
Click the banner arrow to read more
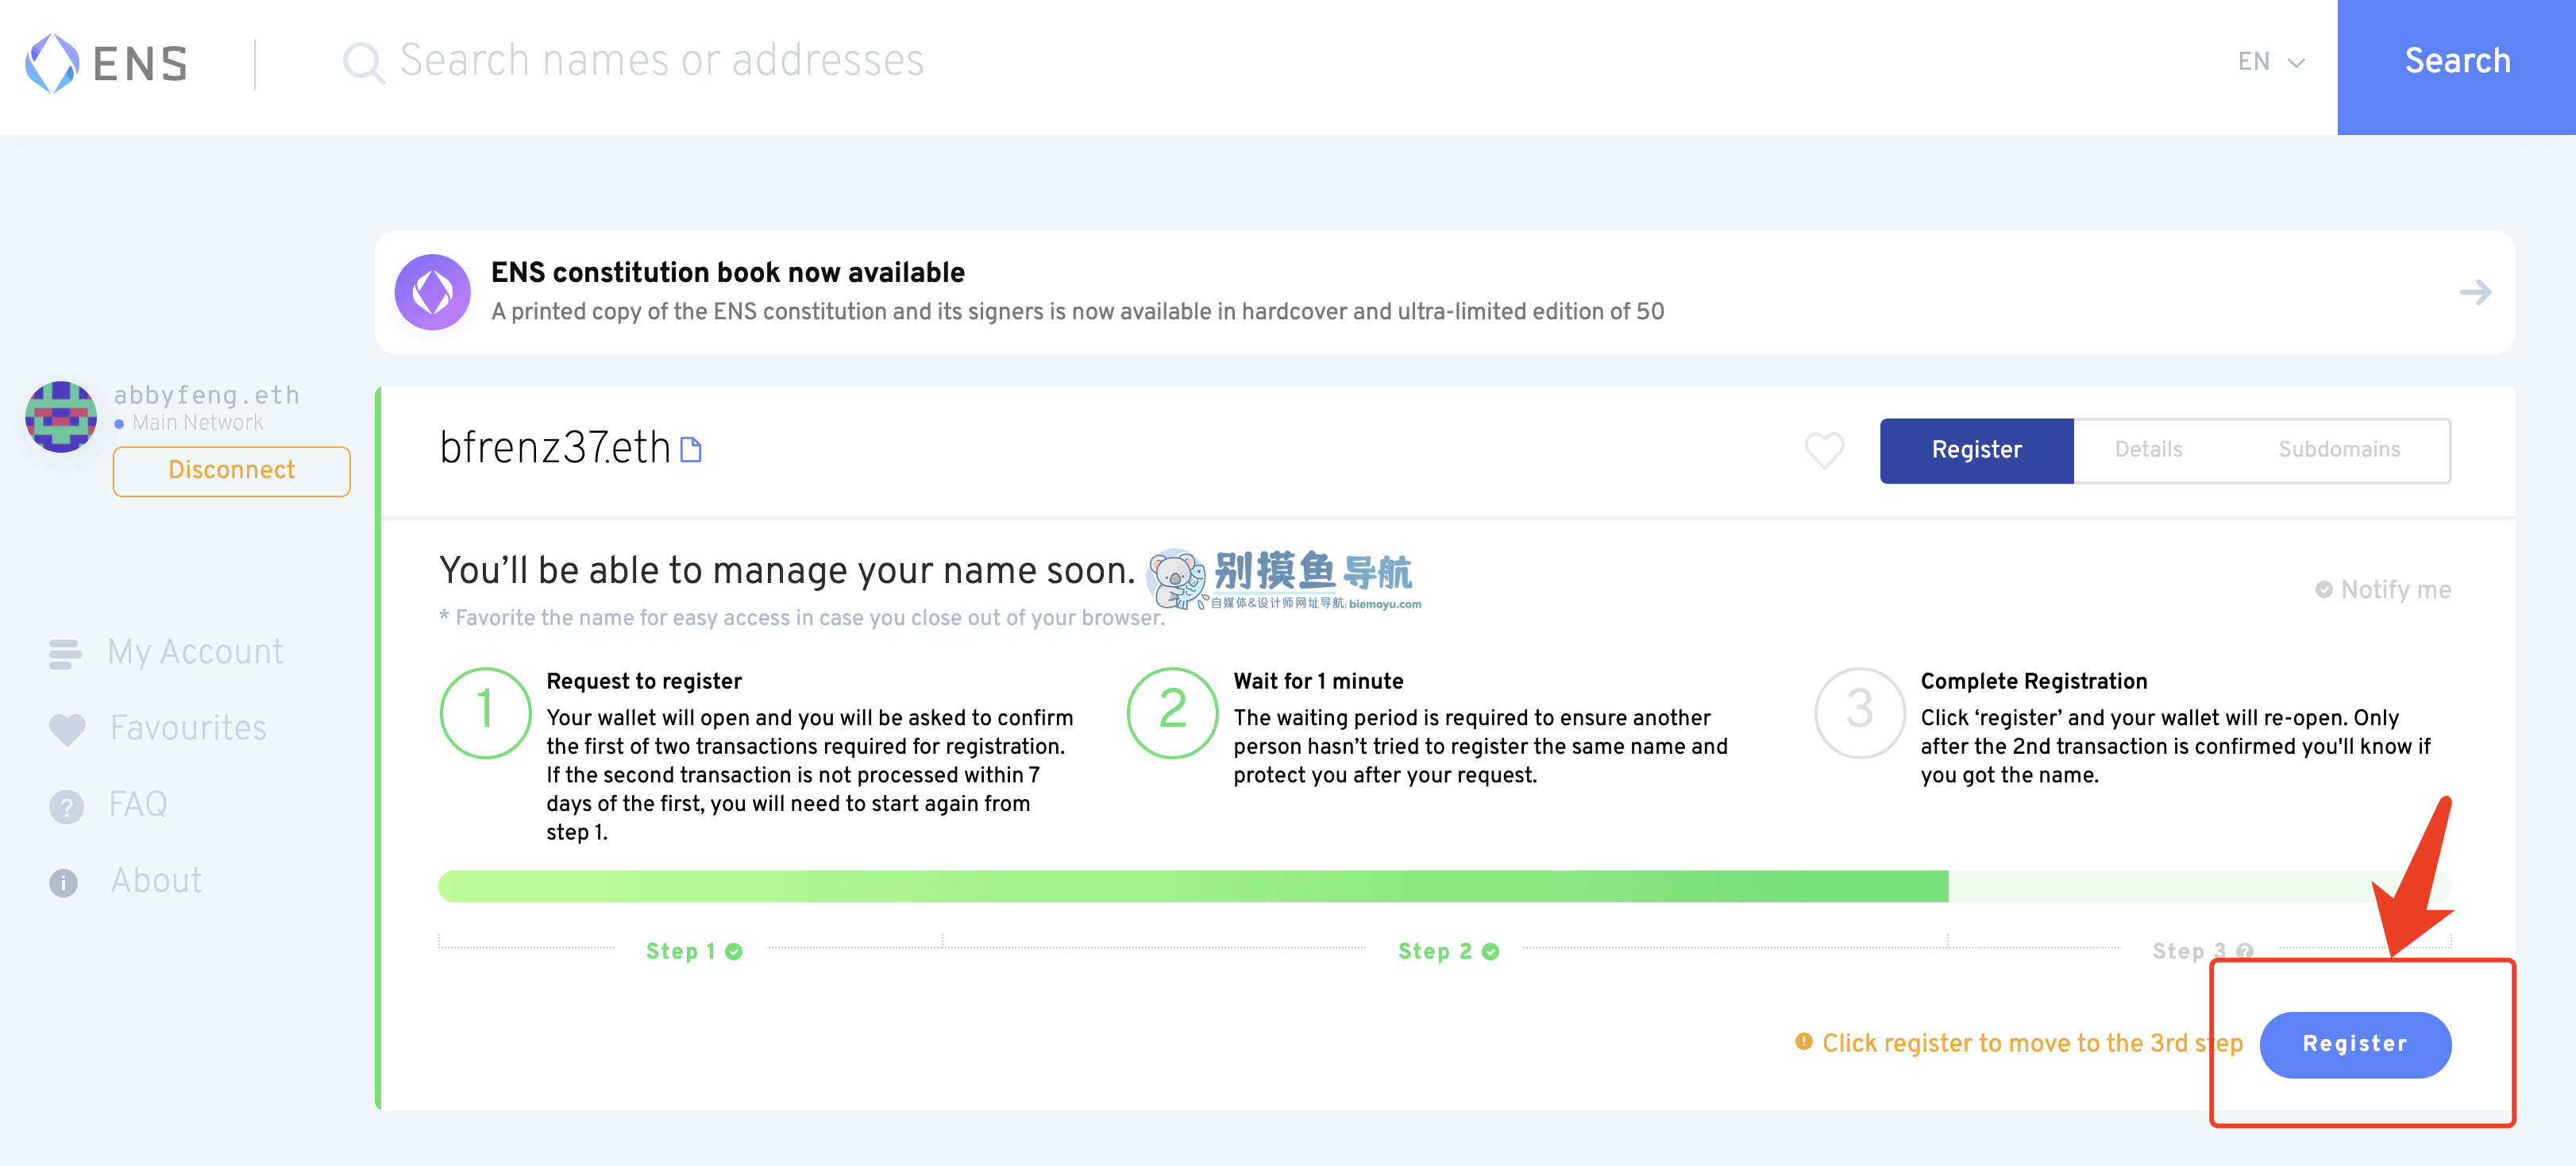(2475, 292)
